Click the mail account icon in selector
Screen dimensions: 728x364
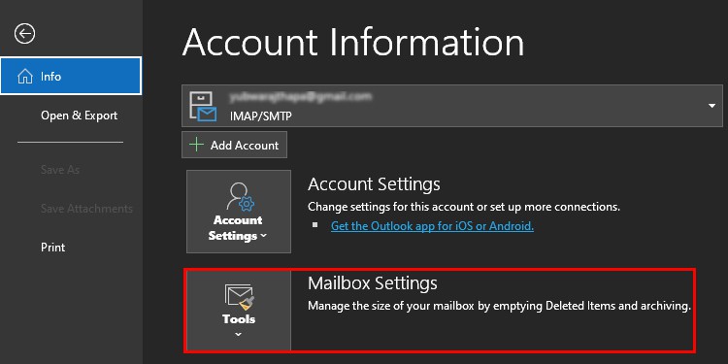pyautogui.click(x=204, y=107)
